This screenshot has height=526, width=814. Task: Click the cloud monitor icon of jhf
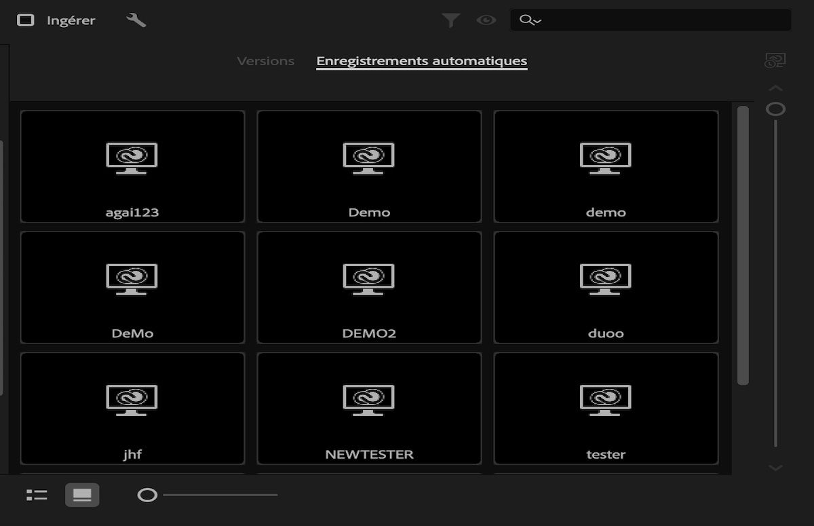(x=132, y=400)
